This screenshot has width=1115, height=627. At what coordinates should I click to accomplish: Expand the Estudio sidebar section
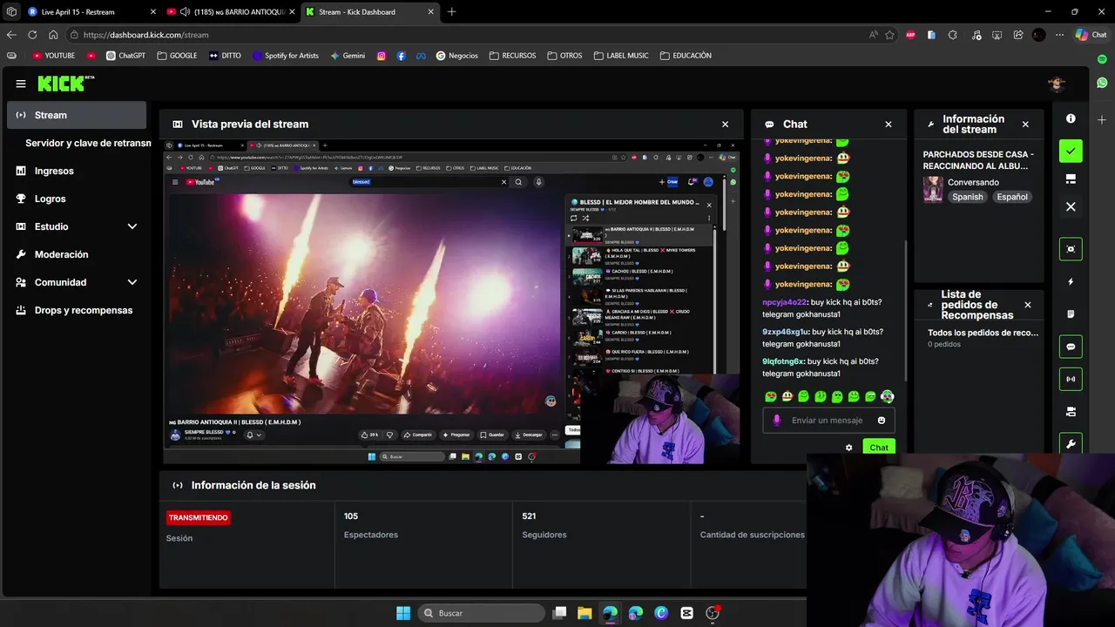pyautogui.click(x=77, y=226)
